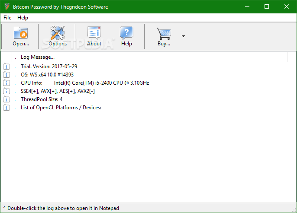Screen dimensions: 297x213
Task: Click the app logo in title bar
Action: 6,6
